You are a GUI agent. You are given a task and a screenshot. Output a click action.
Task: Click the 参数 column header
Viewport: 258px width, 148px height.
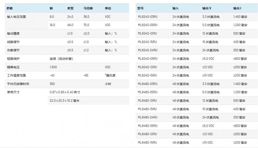(x=10, y=8)
